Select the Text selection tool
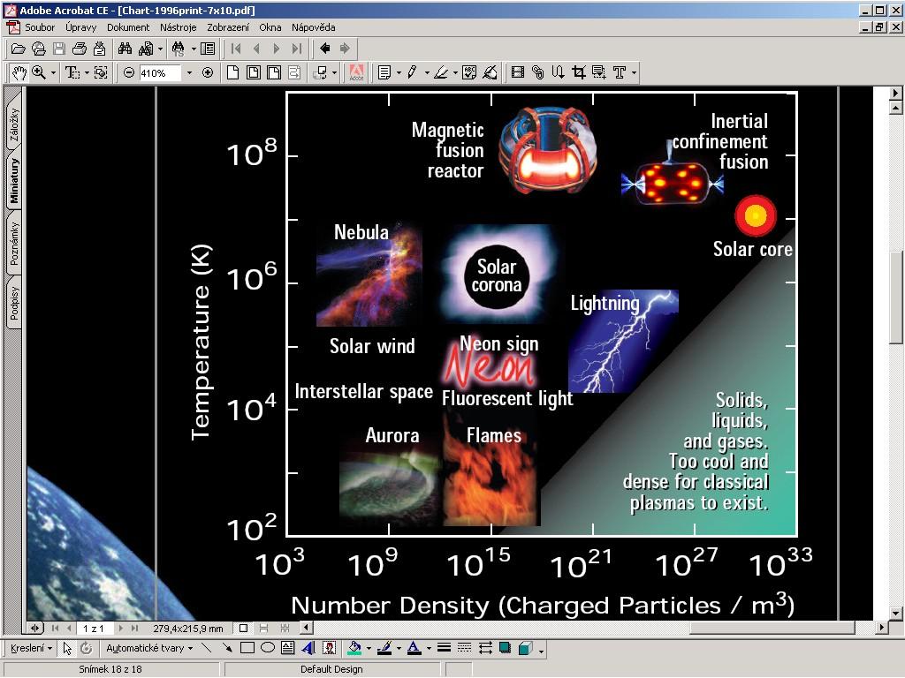905x678 pixels. (x=72, y=72)
